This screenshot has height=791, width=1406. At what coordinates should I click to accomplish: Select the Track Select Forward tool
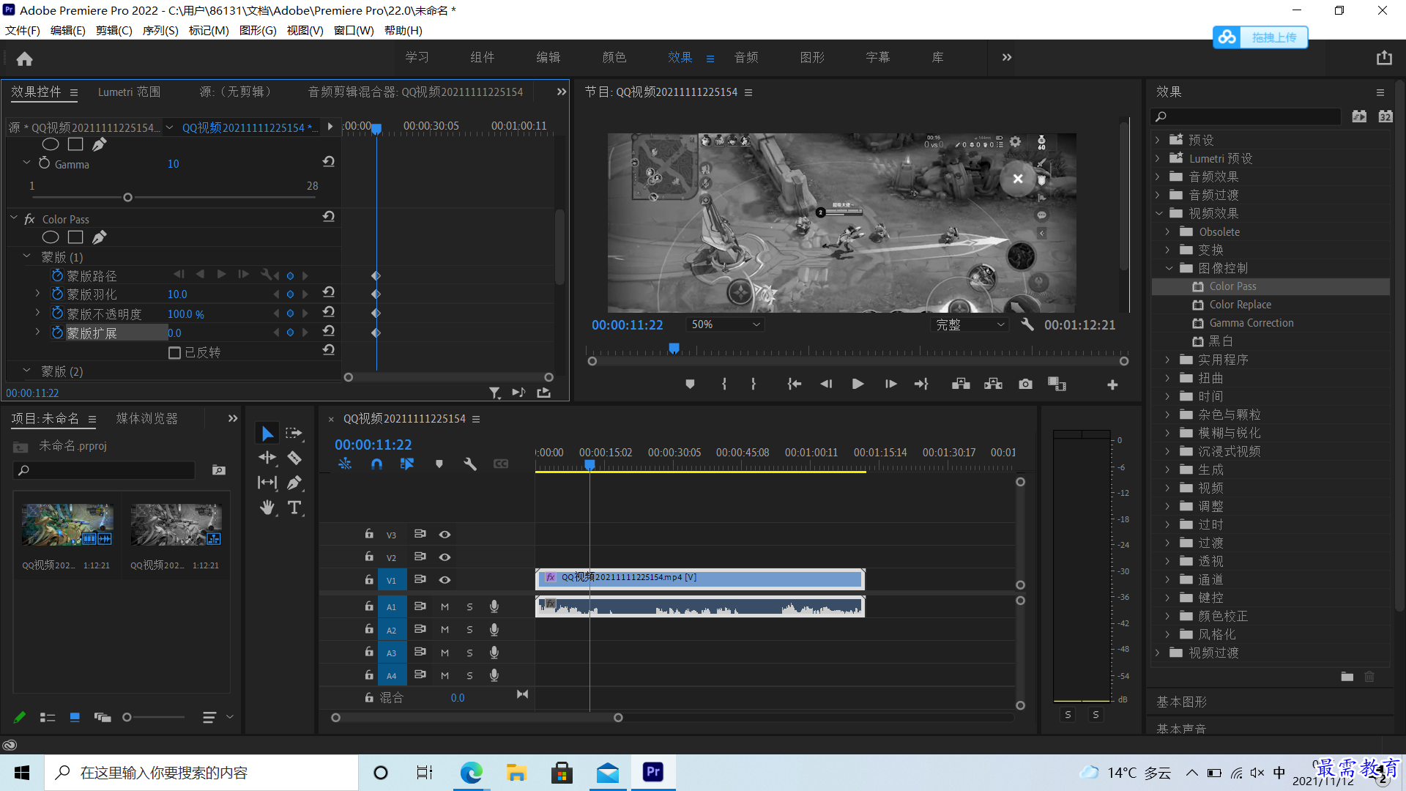[294, 434]
